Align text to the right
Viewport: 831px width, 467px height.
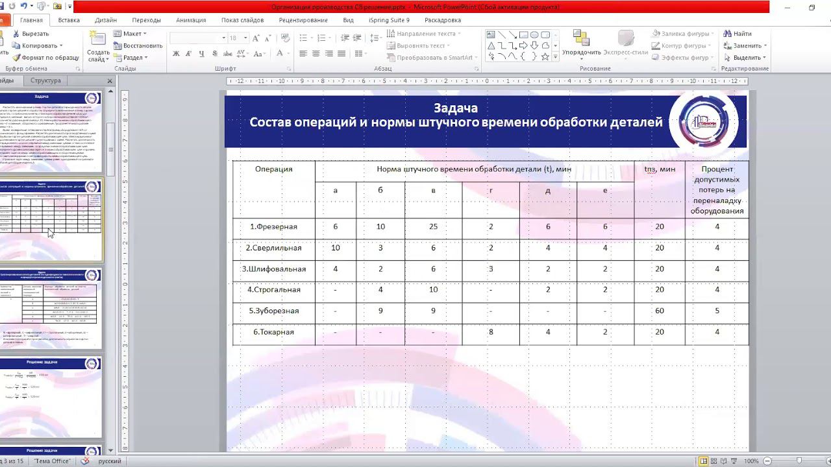(x=329, y=54)
